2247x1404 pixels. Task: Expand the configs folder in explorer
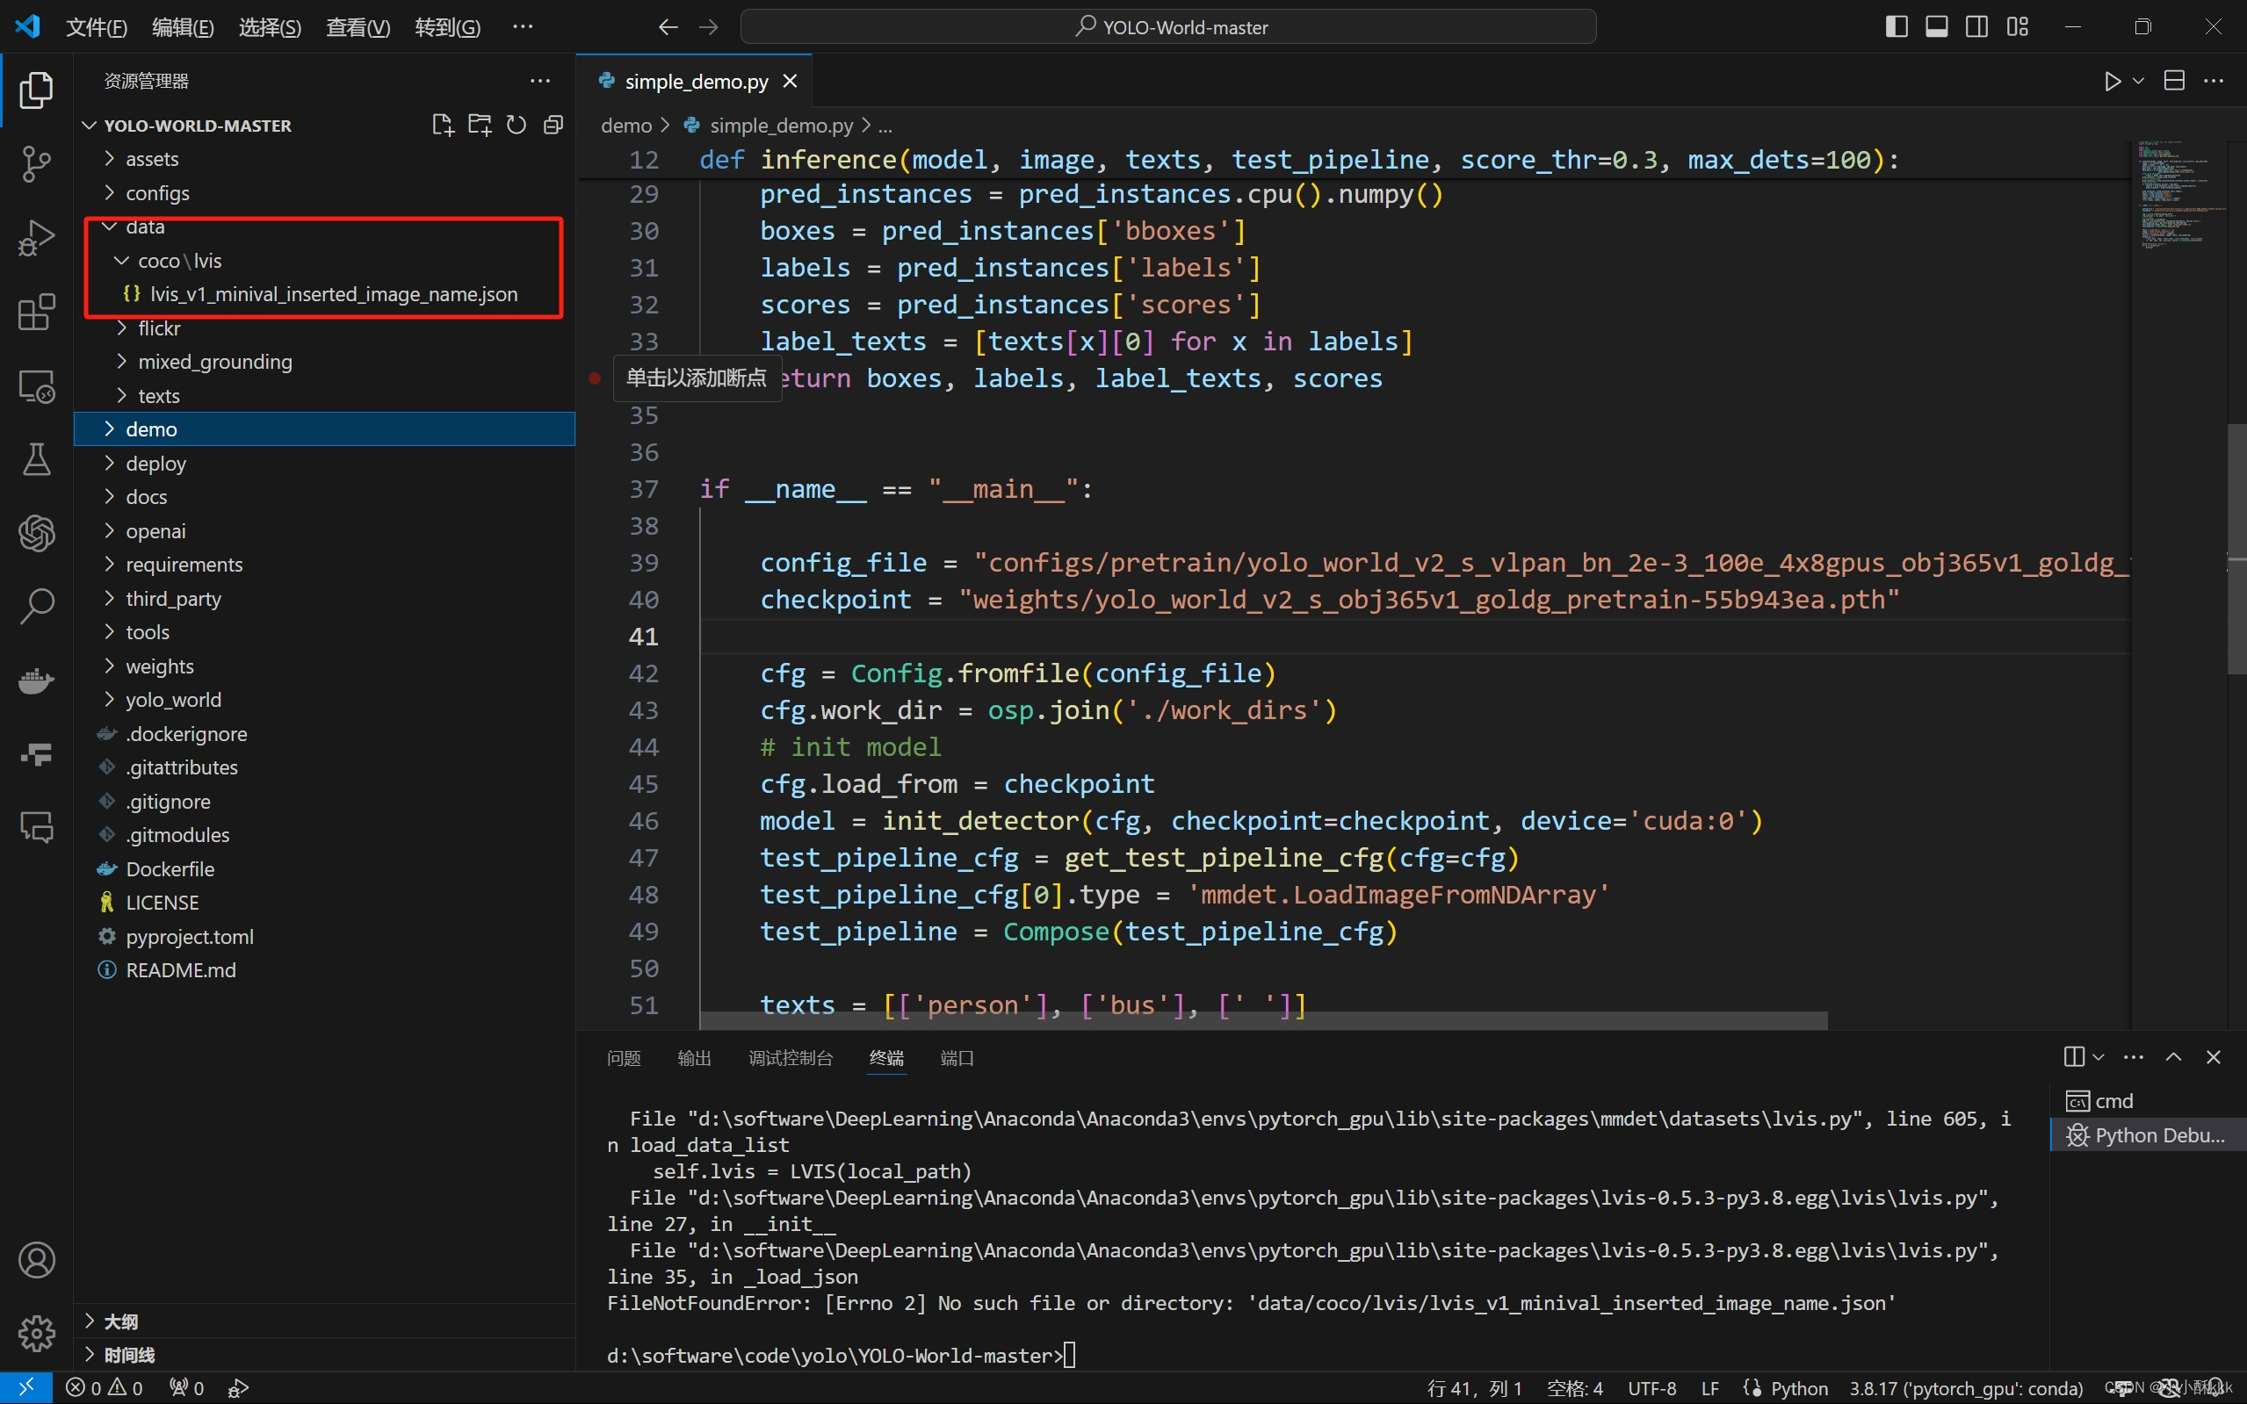click(157, 191)
